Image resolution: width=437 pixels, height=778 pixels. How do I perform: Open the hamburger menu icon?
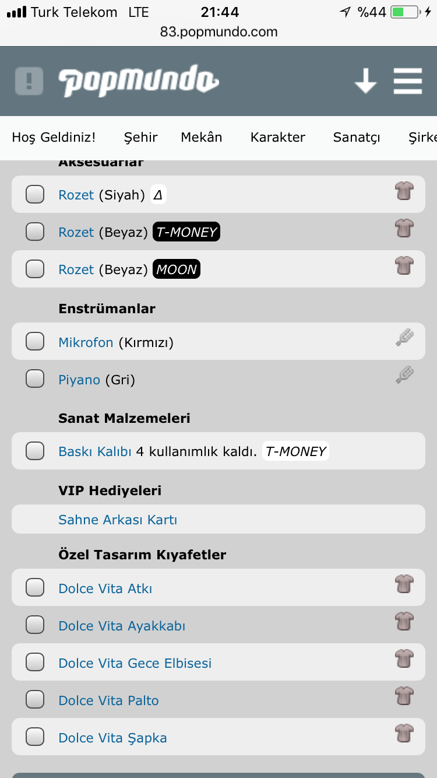tap(407, 80)
